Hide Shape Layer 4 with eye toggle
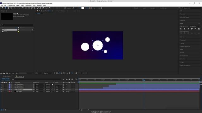 point(1,84)
